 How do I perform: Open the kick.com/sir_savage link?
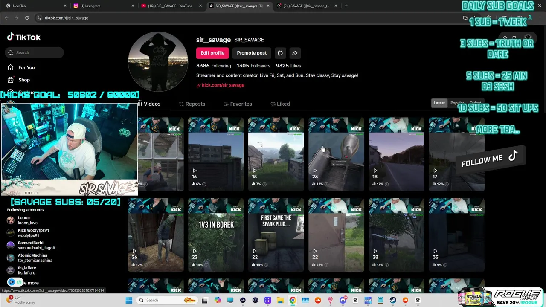[220, 85]
